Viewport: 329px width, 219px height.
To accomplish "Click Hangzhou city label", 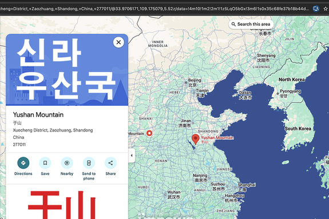I will (235, 198).
